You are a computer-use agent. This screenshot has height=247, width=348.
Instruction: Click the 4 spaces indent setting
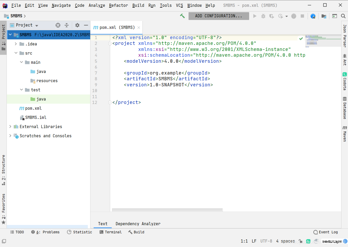click(x=286, y=241)
